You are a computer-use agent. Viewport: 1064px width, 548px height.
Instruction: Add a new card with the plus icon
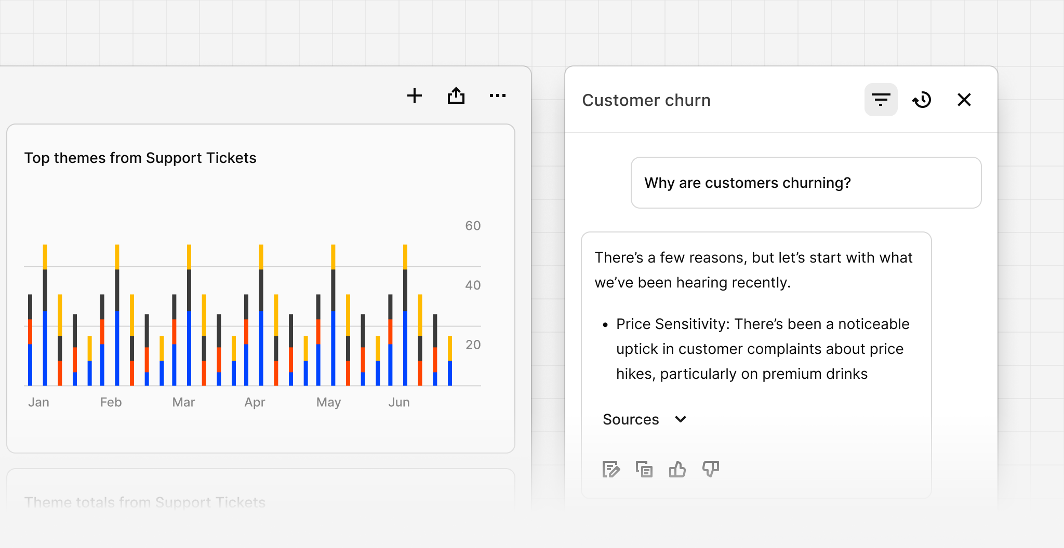[414, 95]
